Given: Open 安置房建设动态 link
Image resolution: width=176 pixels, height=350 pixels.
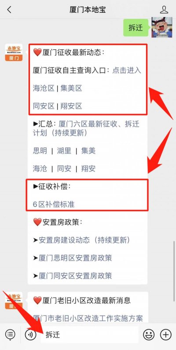Looking at the screenshot, I should pos(84,240).
